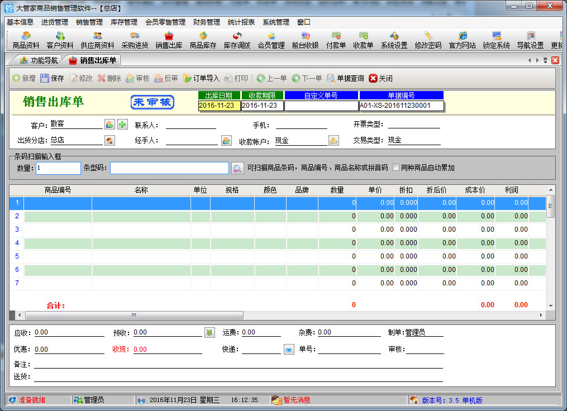Open customer picker next to 散客
Screen dimensions: 567x411
pyautogui.click(x=109, y=125)
